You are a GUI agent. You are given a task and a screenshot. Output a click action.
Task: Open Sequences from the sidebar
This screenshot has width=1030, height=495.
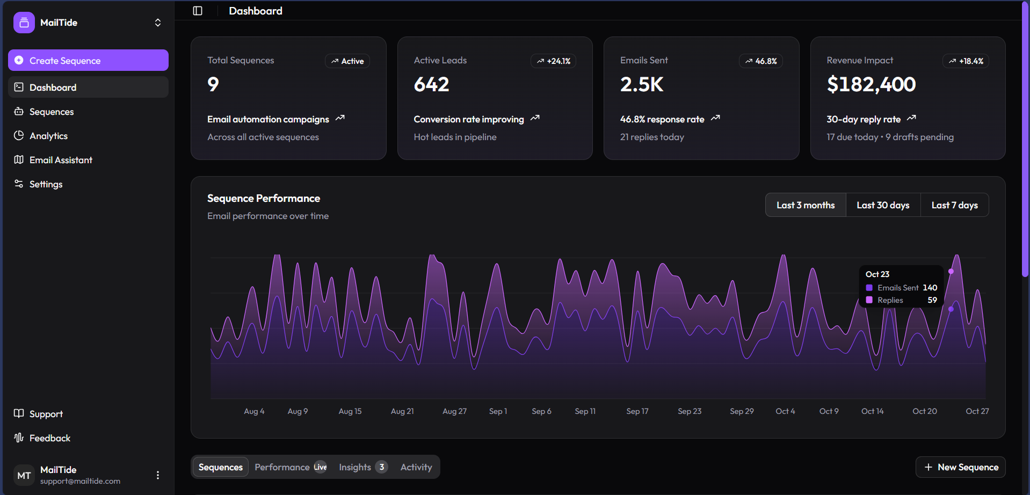pos(52,112)
